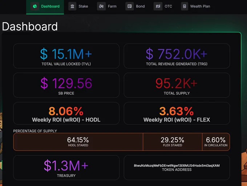
Task: Click the TOTAL REVENUE GENERATED (TRG) label
Action: point(177,64)
